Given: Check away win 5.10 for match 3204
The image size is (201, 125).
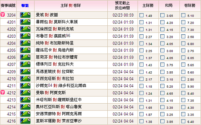Looking at the screenshot, I should 183,15.
